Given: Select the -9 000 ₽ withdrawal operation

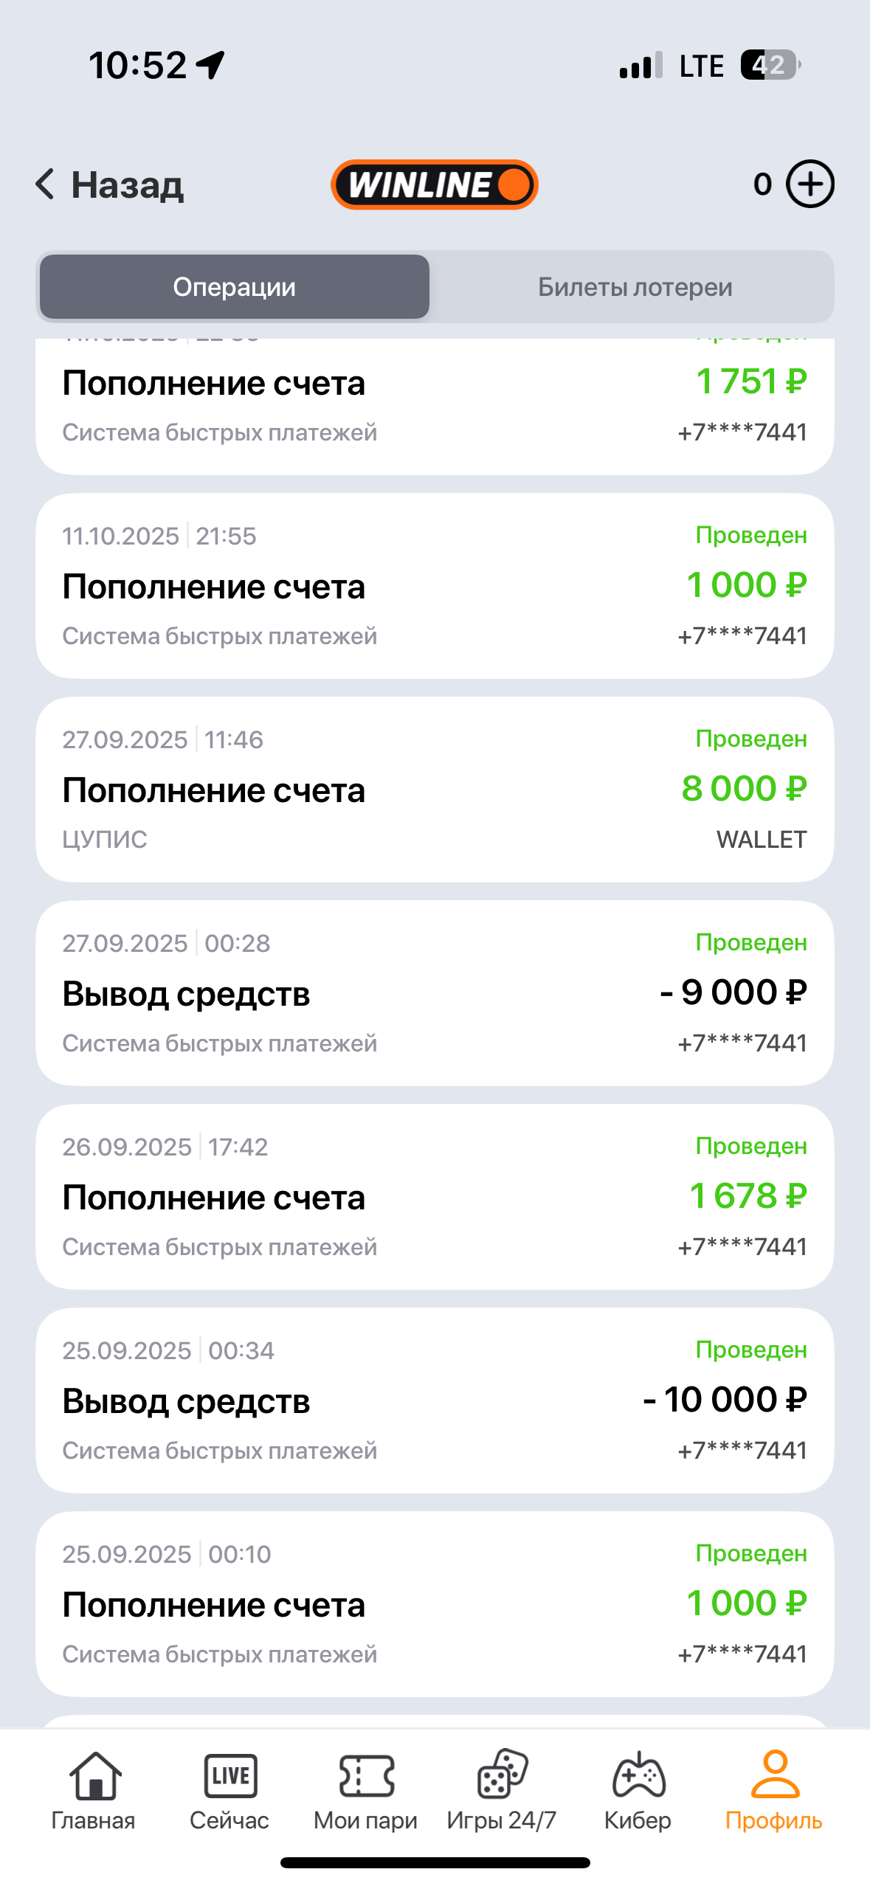Looking at the screenshot, I should click(x=435, y=993).
